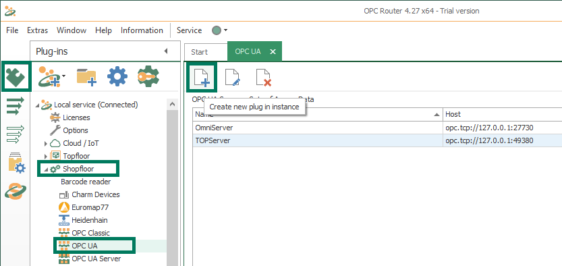
Task: Open the service status dropdown arrow
Action: click(226, 30)
